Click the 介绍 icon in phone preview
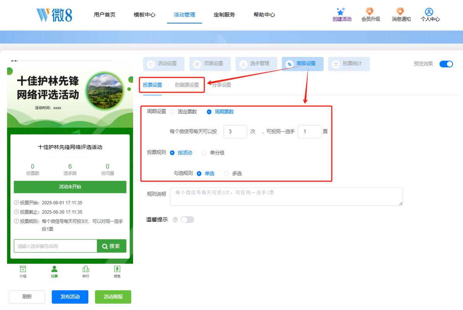463x310 pixels. 23,269
